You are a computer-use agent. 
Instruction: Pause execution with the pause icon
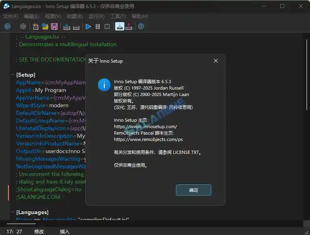click(x=98, y=27)
